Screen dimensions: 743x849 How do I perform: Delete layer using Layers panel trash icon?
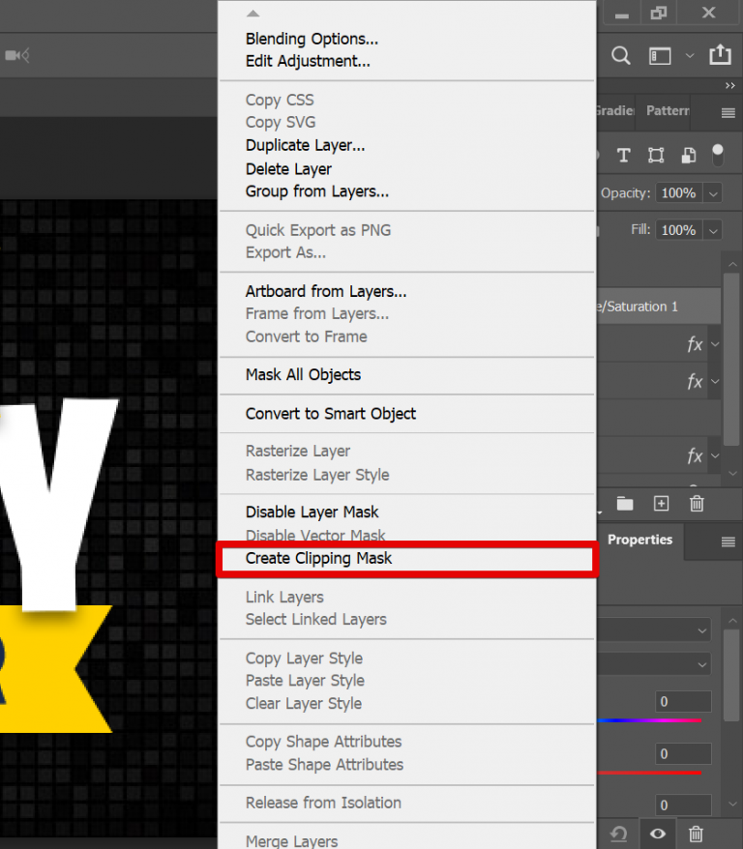click(697, 504)
